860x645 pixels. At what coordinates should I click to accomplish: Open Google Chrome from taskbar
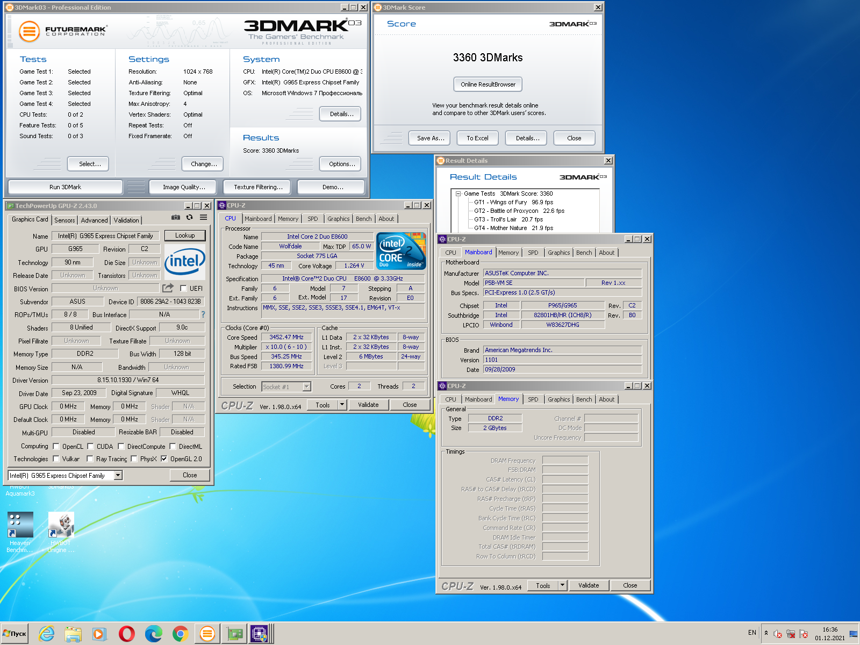tap(181, 634)
